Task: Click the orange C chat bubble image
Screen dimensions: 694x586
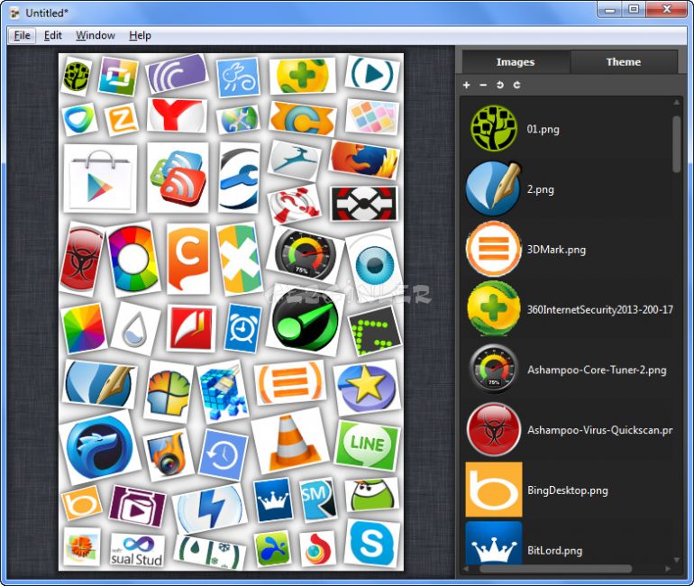Action: [x=188, y=259]
